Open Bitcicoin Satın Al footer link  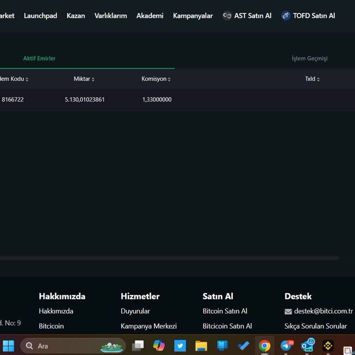click(227, 326)
